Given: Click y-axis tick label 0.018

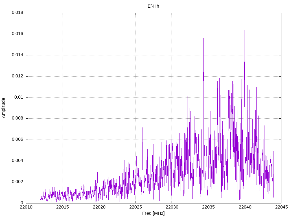Looking at the screenshot, I should point(17,12).
